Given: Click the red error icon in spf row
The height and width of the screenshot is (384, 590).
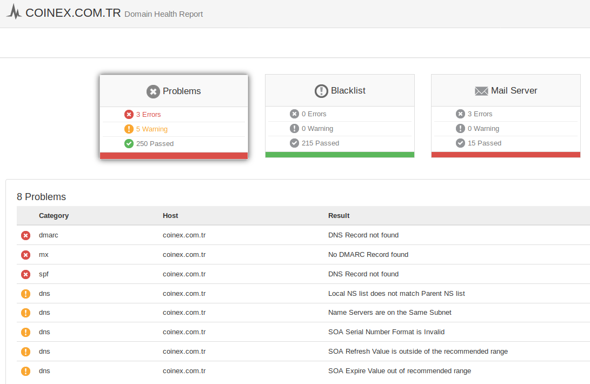Looking at the screenshot, I should coord(25,274).
